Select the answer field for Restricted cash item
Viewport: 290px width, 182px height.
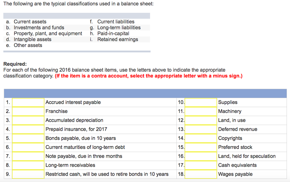pos(28,174)
